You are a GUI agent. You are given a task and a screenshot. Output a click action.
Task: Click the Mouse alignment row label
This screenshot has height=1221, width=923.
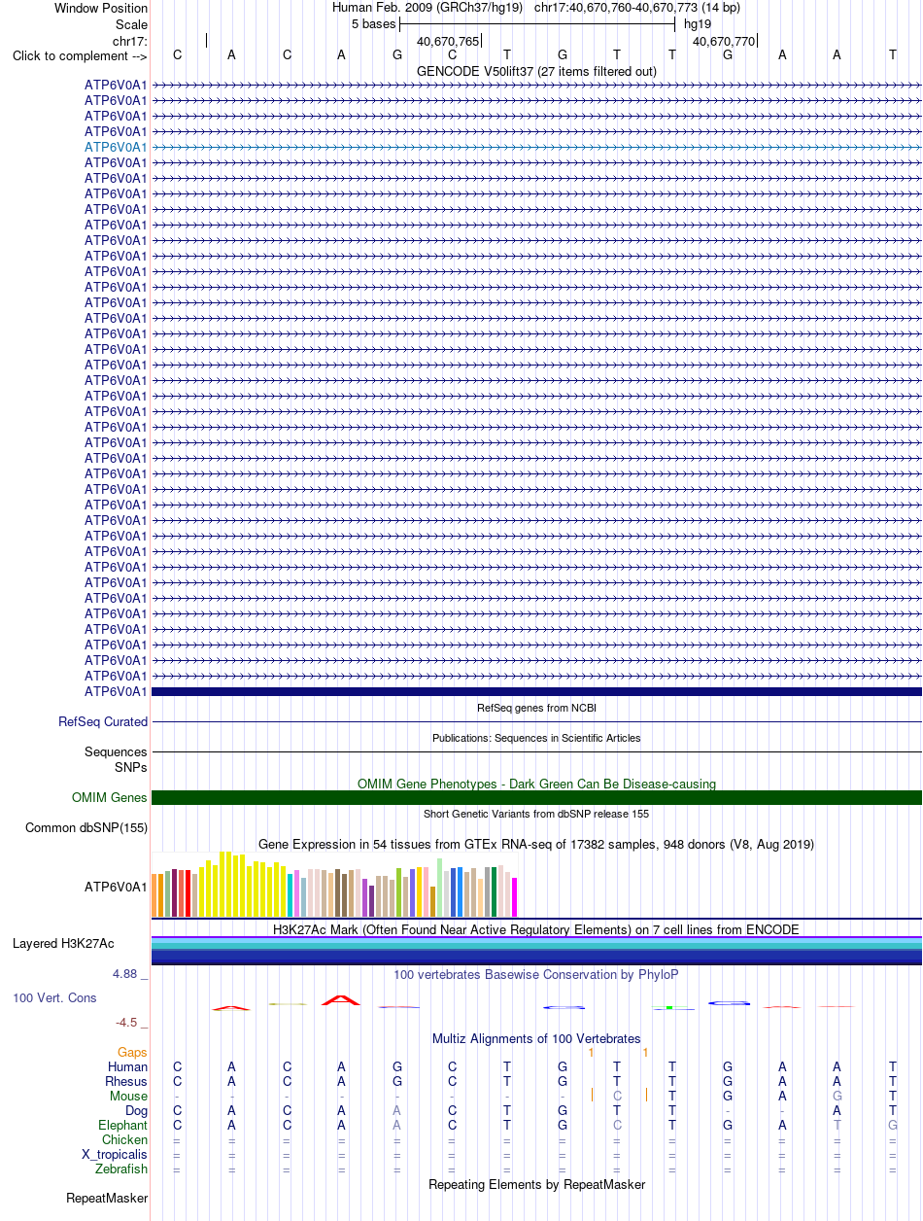pyautogui.click(x=128, y=1097)
